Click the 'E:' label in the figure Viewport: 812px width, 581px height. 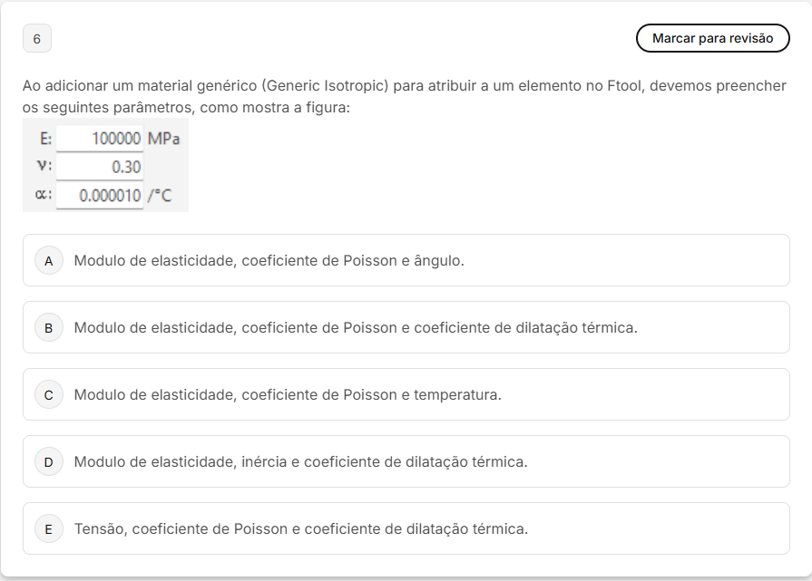45,139
